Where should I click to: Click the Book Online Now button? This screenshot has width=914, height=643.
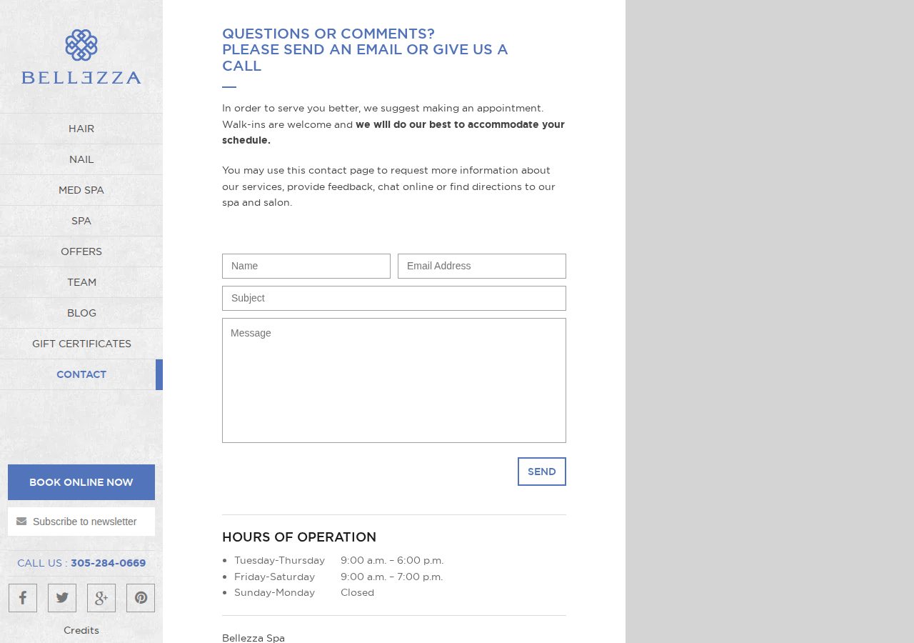(81, 482)
